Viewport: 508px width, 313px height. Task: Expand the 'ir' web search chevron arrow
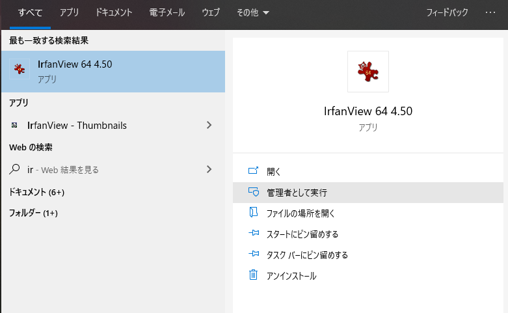click(209, 169)
